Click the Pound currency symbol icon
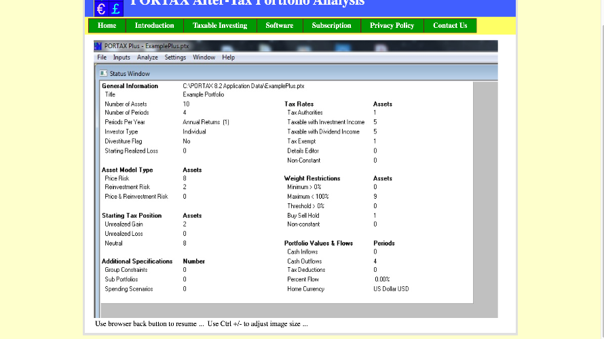604x339 pixels. pyautogui.click(x=116, y=8)
